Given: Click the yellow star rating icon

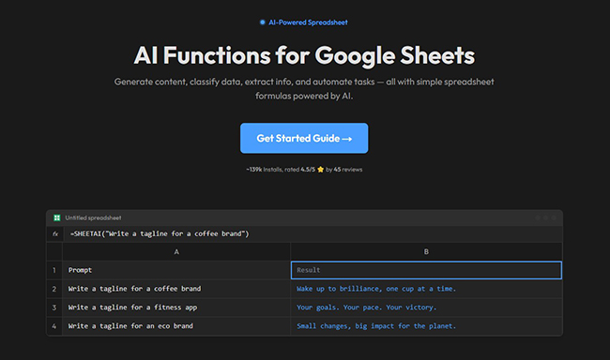Looking at the screenshot, I should click(x=321, y=169).
